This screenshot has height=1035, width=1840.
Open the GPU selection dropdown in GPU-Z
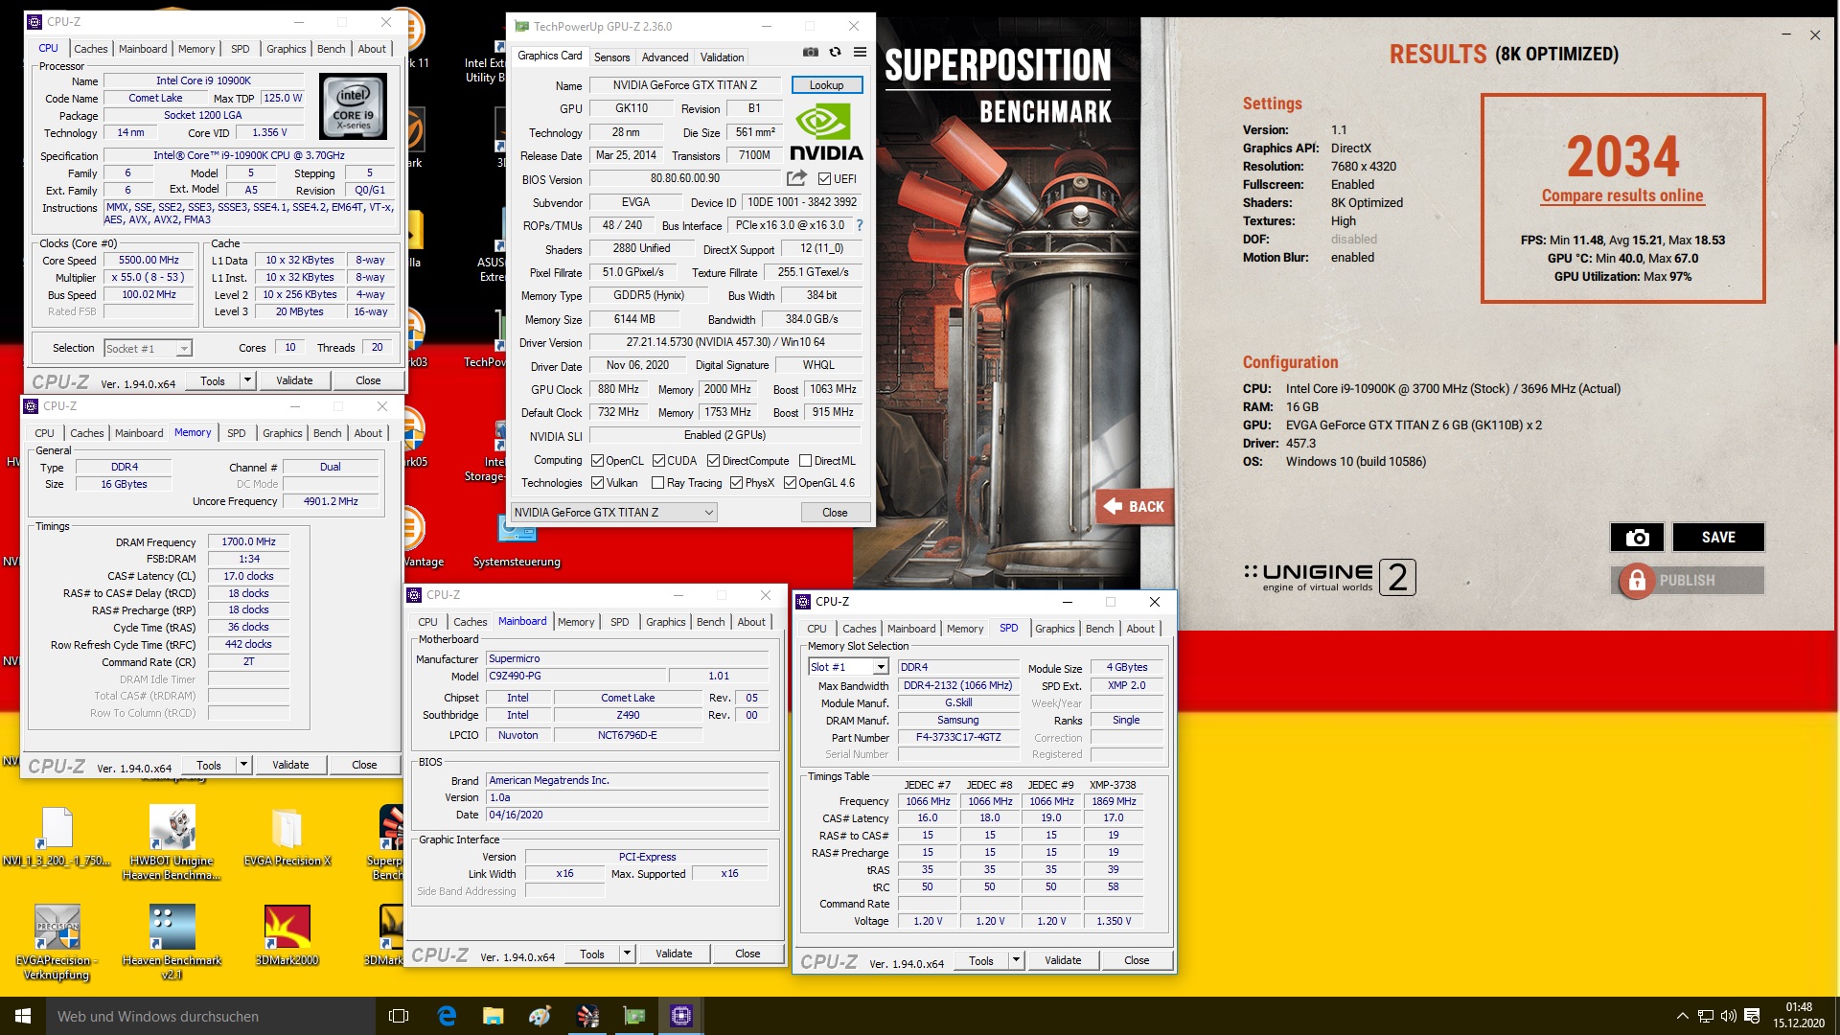coord(613,513)
